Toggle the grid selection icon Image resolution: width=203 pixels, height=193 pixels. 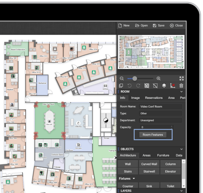coord(147,86)
